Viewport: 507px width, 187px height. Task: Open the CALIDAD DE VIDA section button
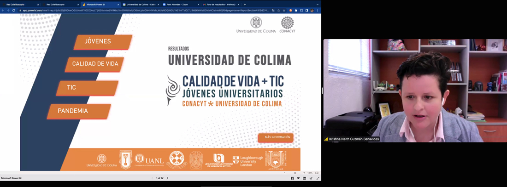pyautogui.click(x=95, y=64)
